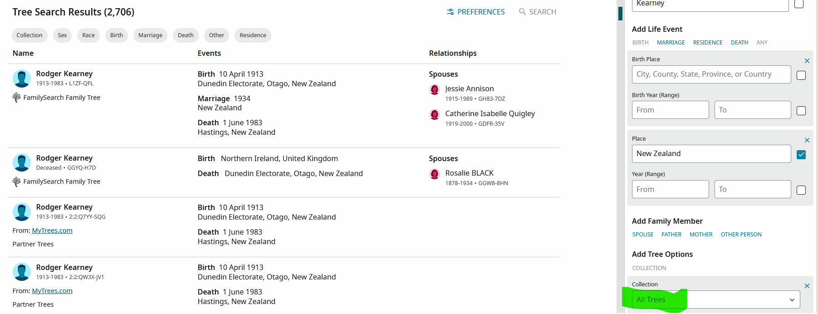Click Jessie Annison spouse avatar icon

tap(435, 89)
